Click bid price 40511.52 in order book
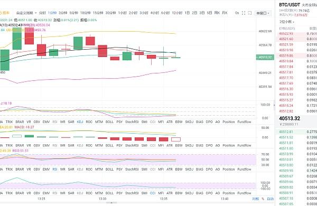317x206 pixels. pyautogui.click(x=286, y=137)
